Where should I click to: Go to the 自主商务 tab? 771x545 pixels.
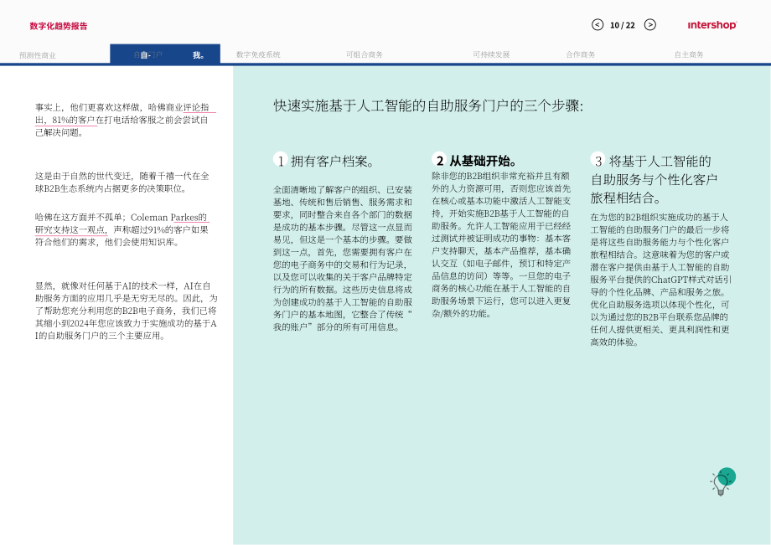pos(689,54)
